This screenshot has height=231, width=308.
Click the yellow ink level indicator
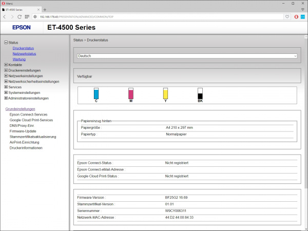(165, 93)
